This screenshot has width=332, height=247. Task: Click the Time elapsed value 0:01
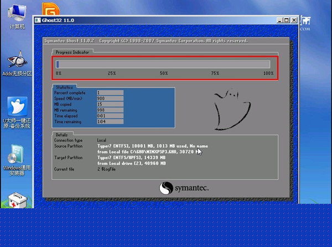(110, 116)
